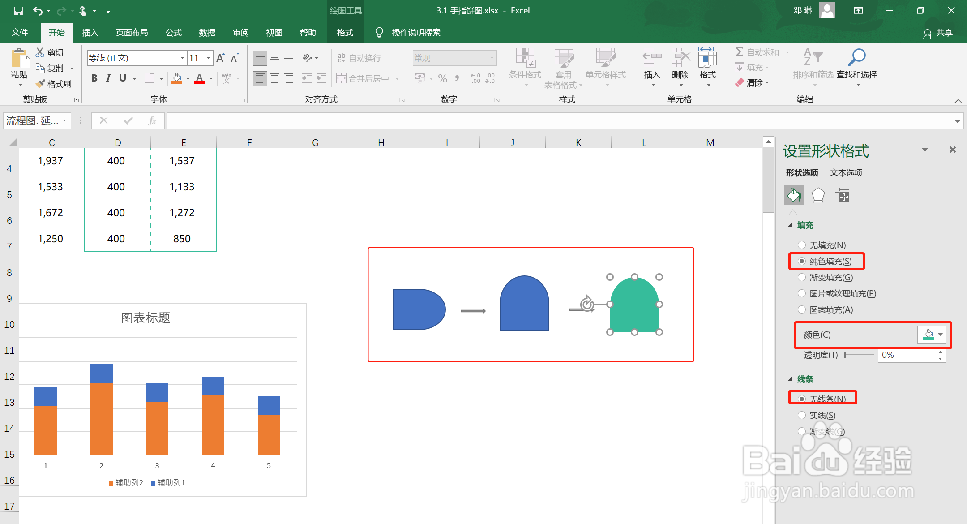
Task: Click the Bold formatting icon
Action: 94,78
